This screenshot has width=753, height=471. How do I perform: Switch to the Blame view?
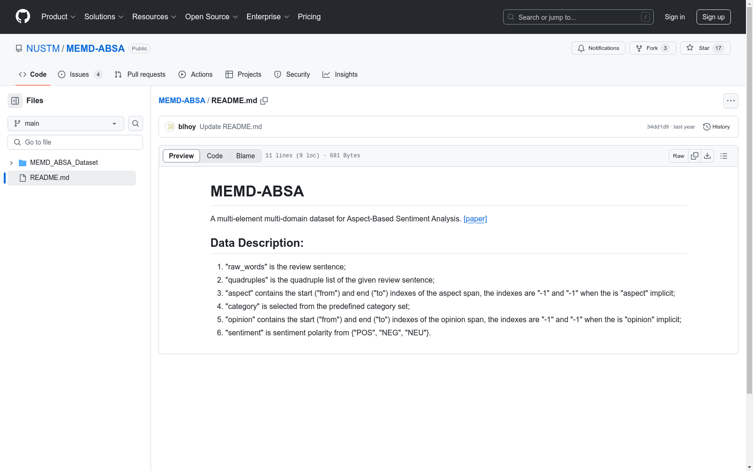[x=245, y=155]
